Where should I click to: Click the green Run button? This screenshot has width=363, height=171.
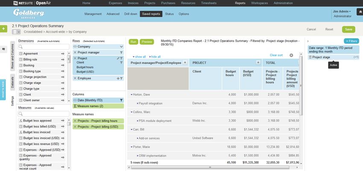pos(133,42)
